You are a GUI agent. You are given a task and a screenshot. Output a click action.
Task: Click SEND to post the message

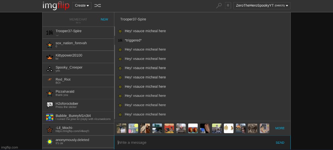[x=280, y=142]
